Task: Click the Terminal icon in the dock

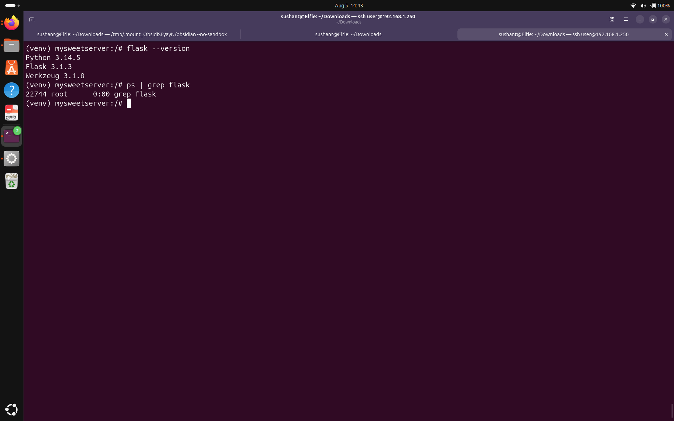Action: click(12, 136)
